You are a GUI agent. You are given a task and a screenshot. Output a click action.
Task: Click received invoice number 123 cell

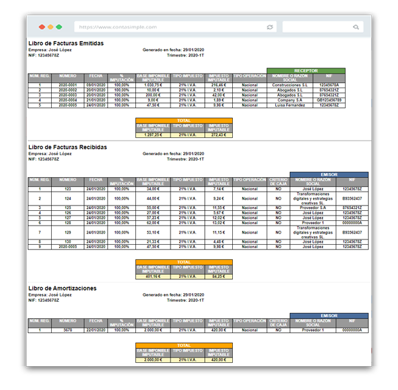68,189
